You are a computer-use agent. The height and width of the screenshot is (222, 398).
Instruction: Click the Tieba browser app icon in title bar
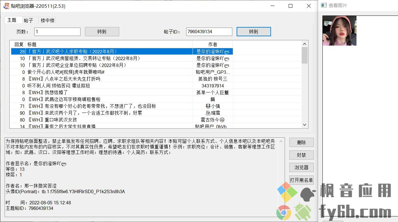[6, 6]
